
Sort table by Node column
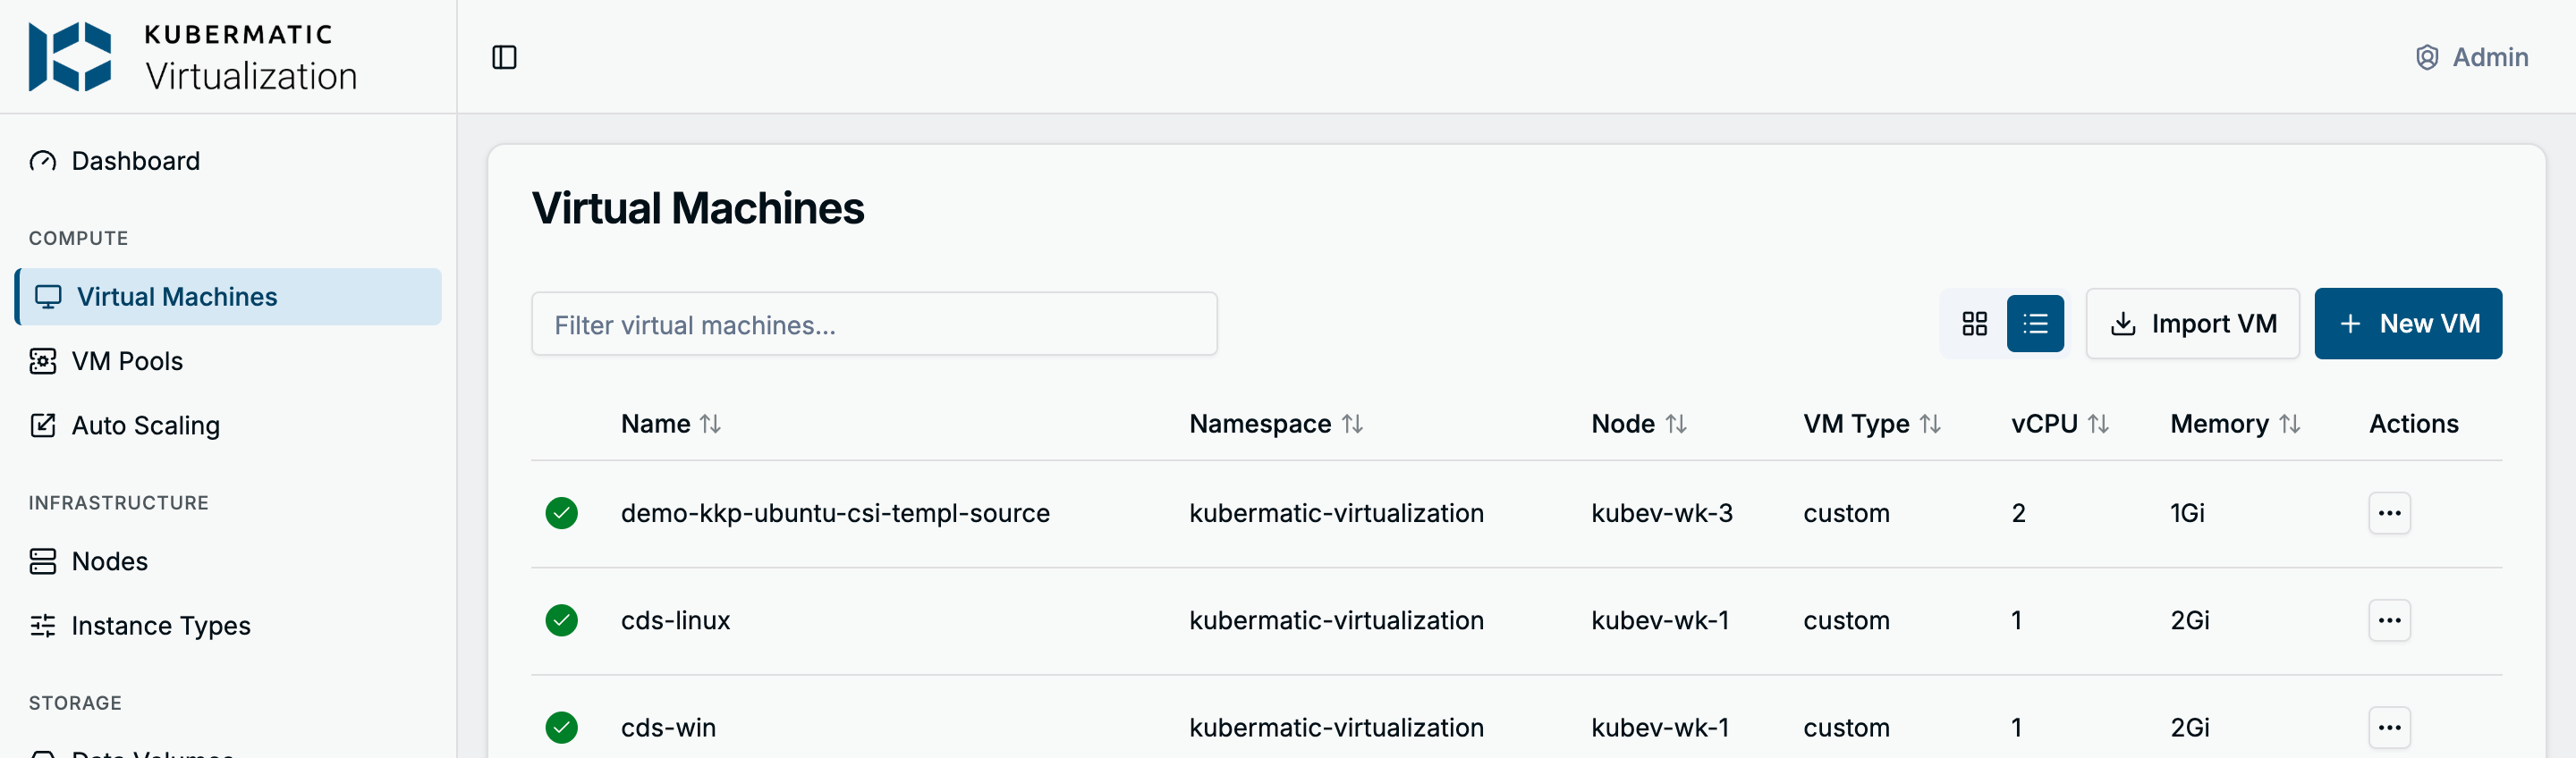click(1639, 424)
